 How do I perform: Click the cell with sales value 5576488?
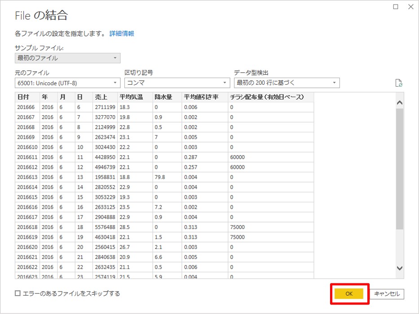(x=105, y=227)
